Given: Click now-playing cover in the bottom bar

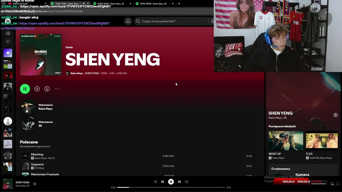Looking at the screenshot, I should point(8,184).
